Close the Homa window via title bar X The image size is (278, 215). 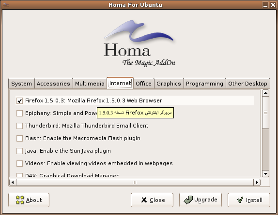point(273,5)
